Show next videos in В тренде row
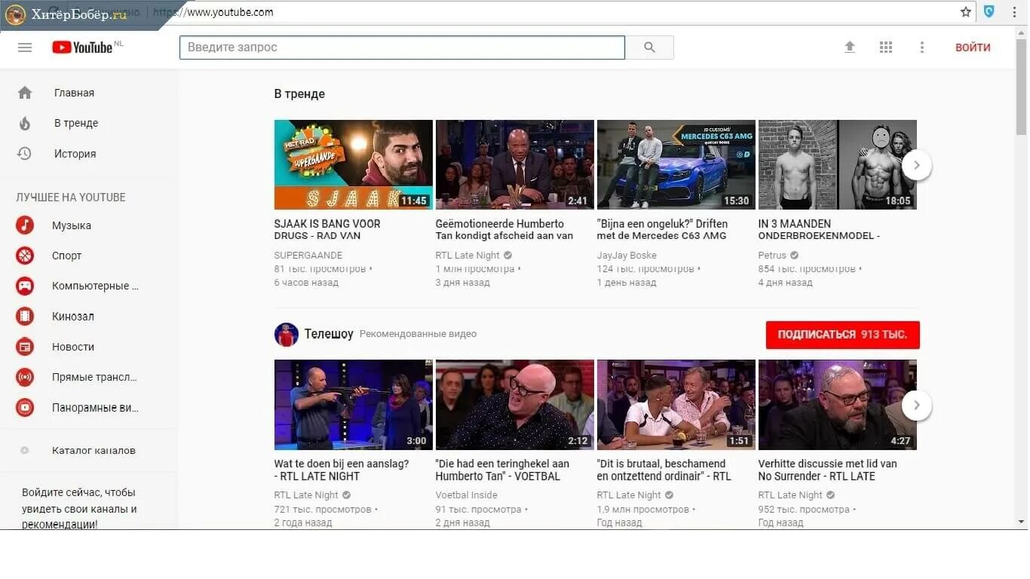 (x=917, y=165)
